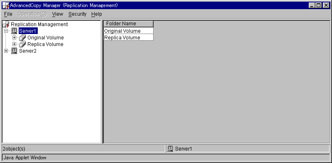
Task: Expand the Original Volume tree node
Action: click(14, 38)
